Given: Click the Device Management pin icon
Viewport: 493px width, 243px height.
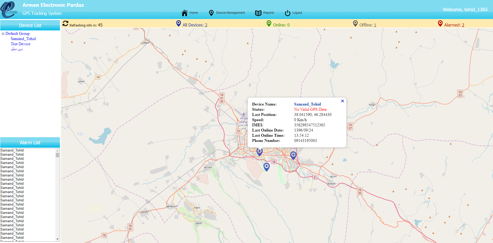Looking at the screenshot, I should 211,13.
